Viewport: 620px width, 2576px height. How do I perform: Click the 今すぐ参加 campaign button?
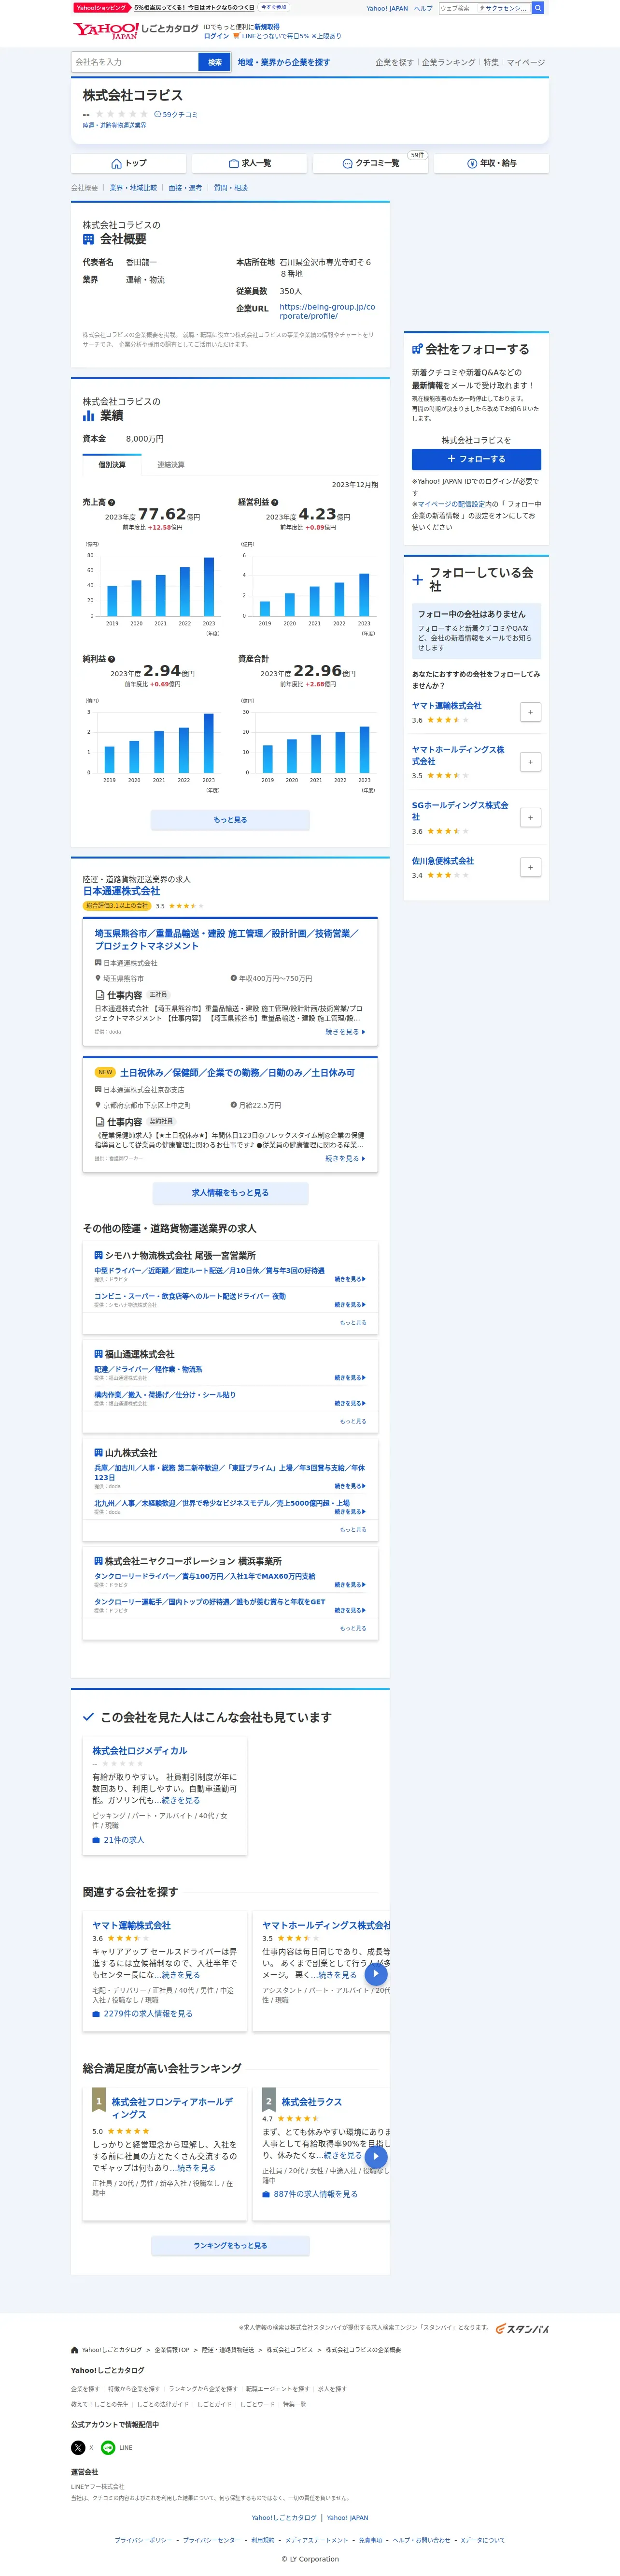point(274,7)
